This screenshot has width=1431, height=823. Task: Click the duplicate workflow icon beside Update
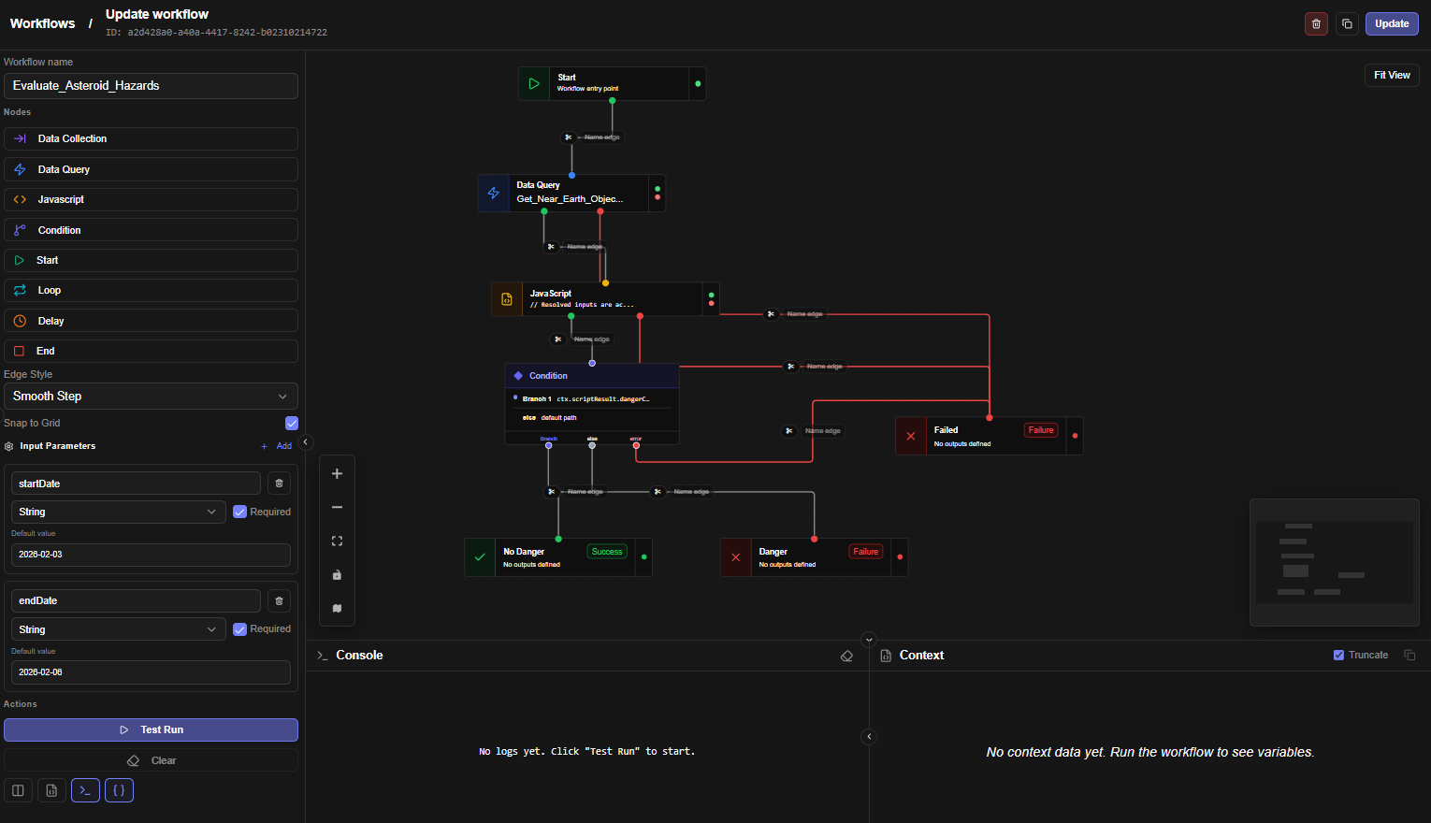[1347, 24]
